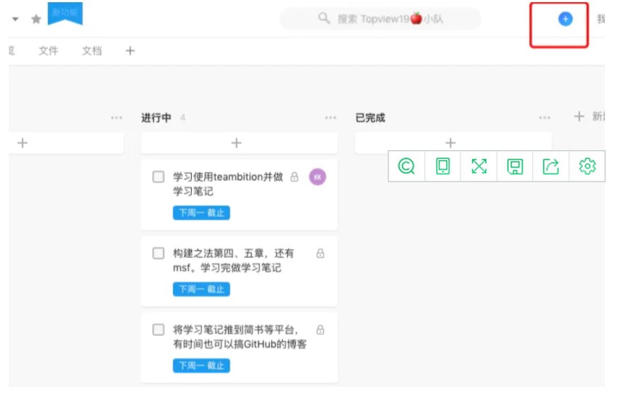Open the more menu of the leftmost column
The width and height of the screenshot is (621, 400).
[117, 117]
